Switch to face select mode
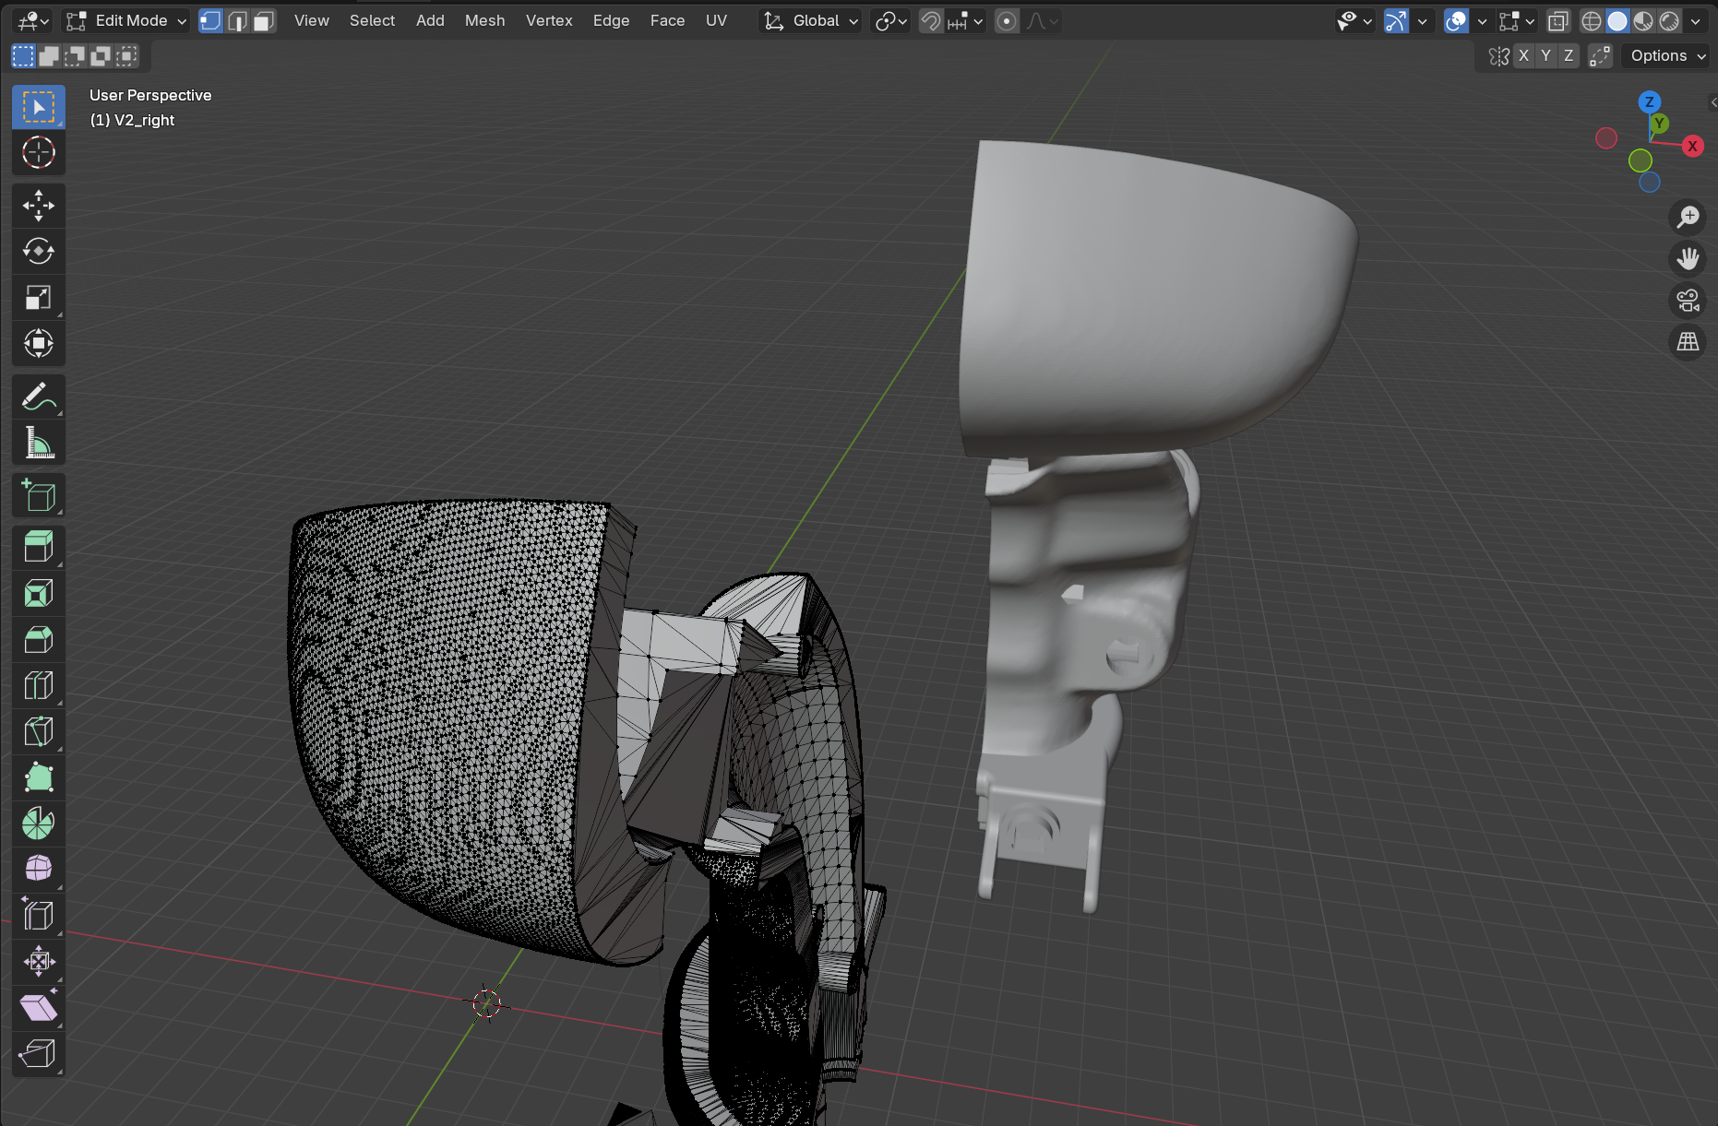This screenshot has height=1126, width=1718. [x=264, y=21]
